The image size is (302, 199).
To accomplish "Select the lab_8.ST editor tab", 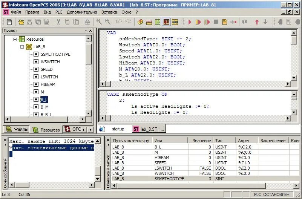I will (149, 129).
